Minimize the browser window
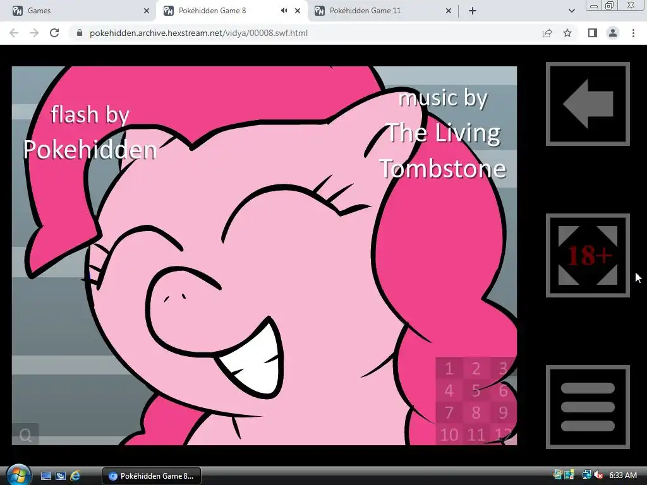The width and height of the screenshot is (647, 485). 594,5
